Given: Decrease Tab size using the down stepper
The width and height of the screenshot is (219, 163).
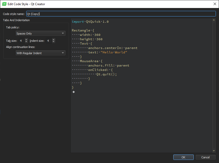Looking at the screenshot, I should (26, 42).
